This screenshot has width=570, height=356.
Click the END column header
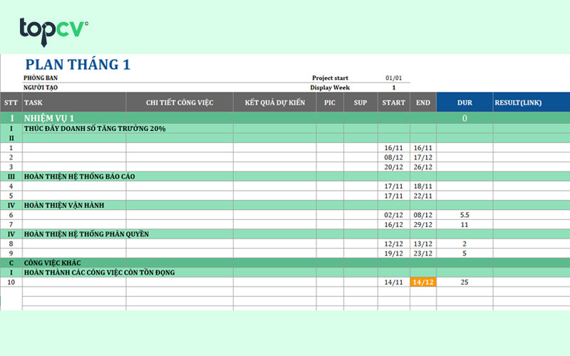click(x=423, y=103)
